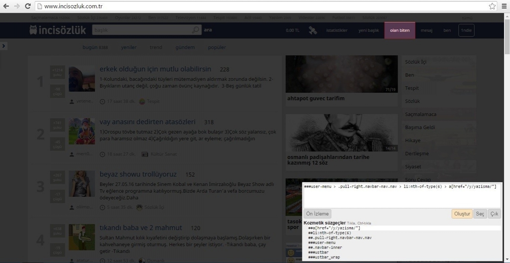This screenshot has height=263, width=510.
Task: Click the filter text area with ###user-menu selector
Action: tap(402, 196)
